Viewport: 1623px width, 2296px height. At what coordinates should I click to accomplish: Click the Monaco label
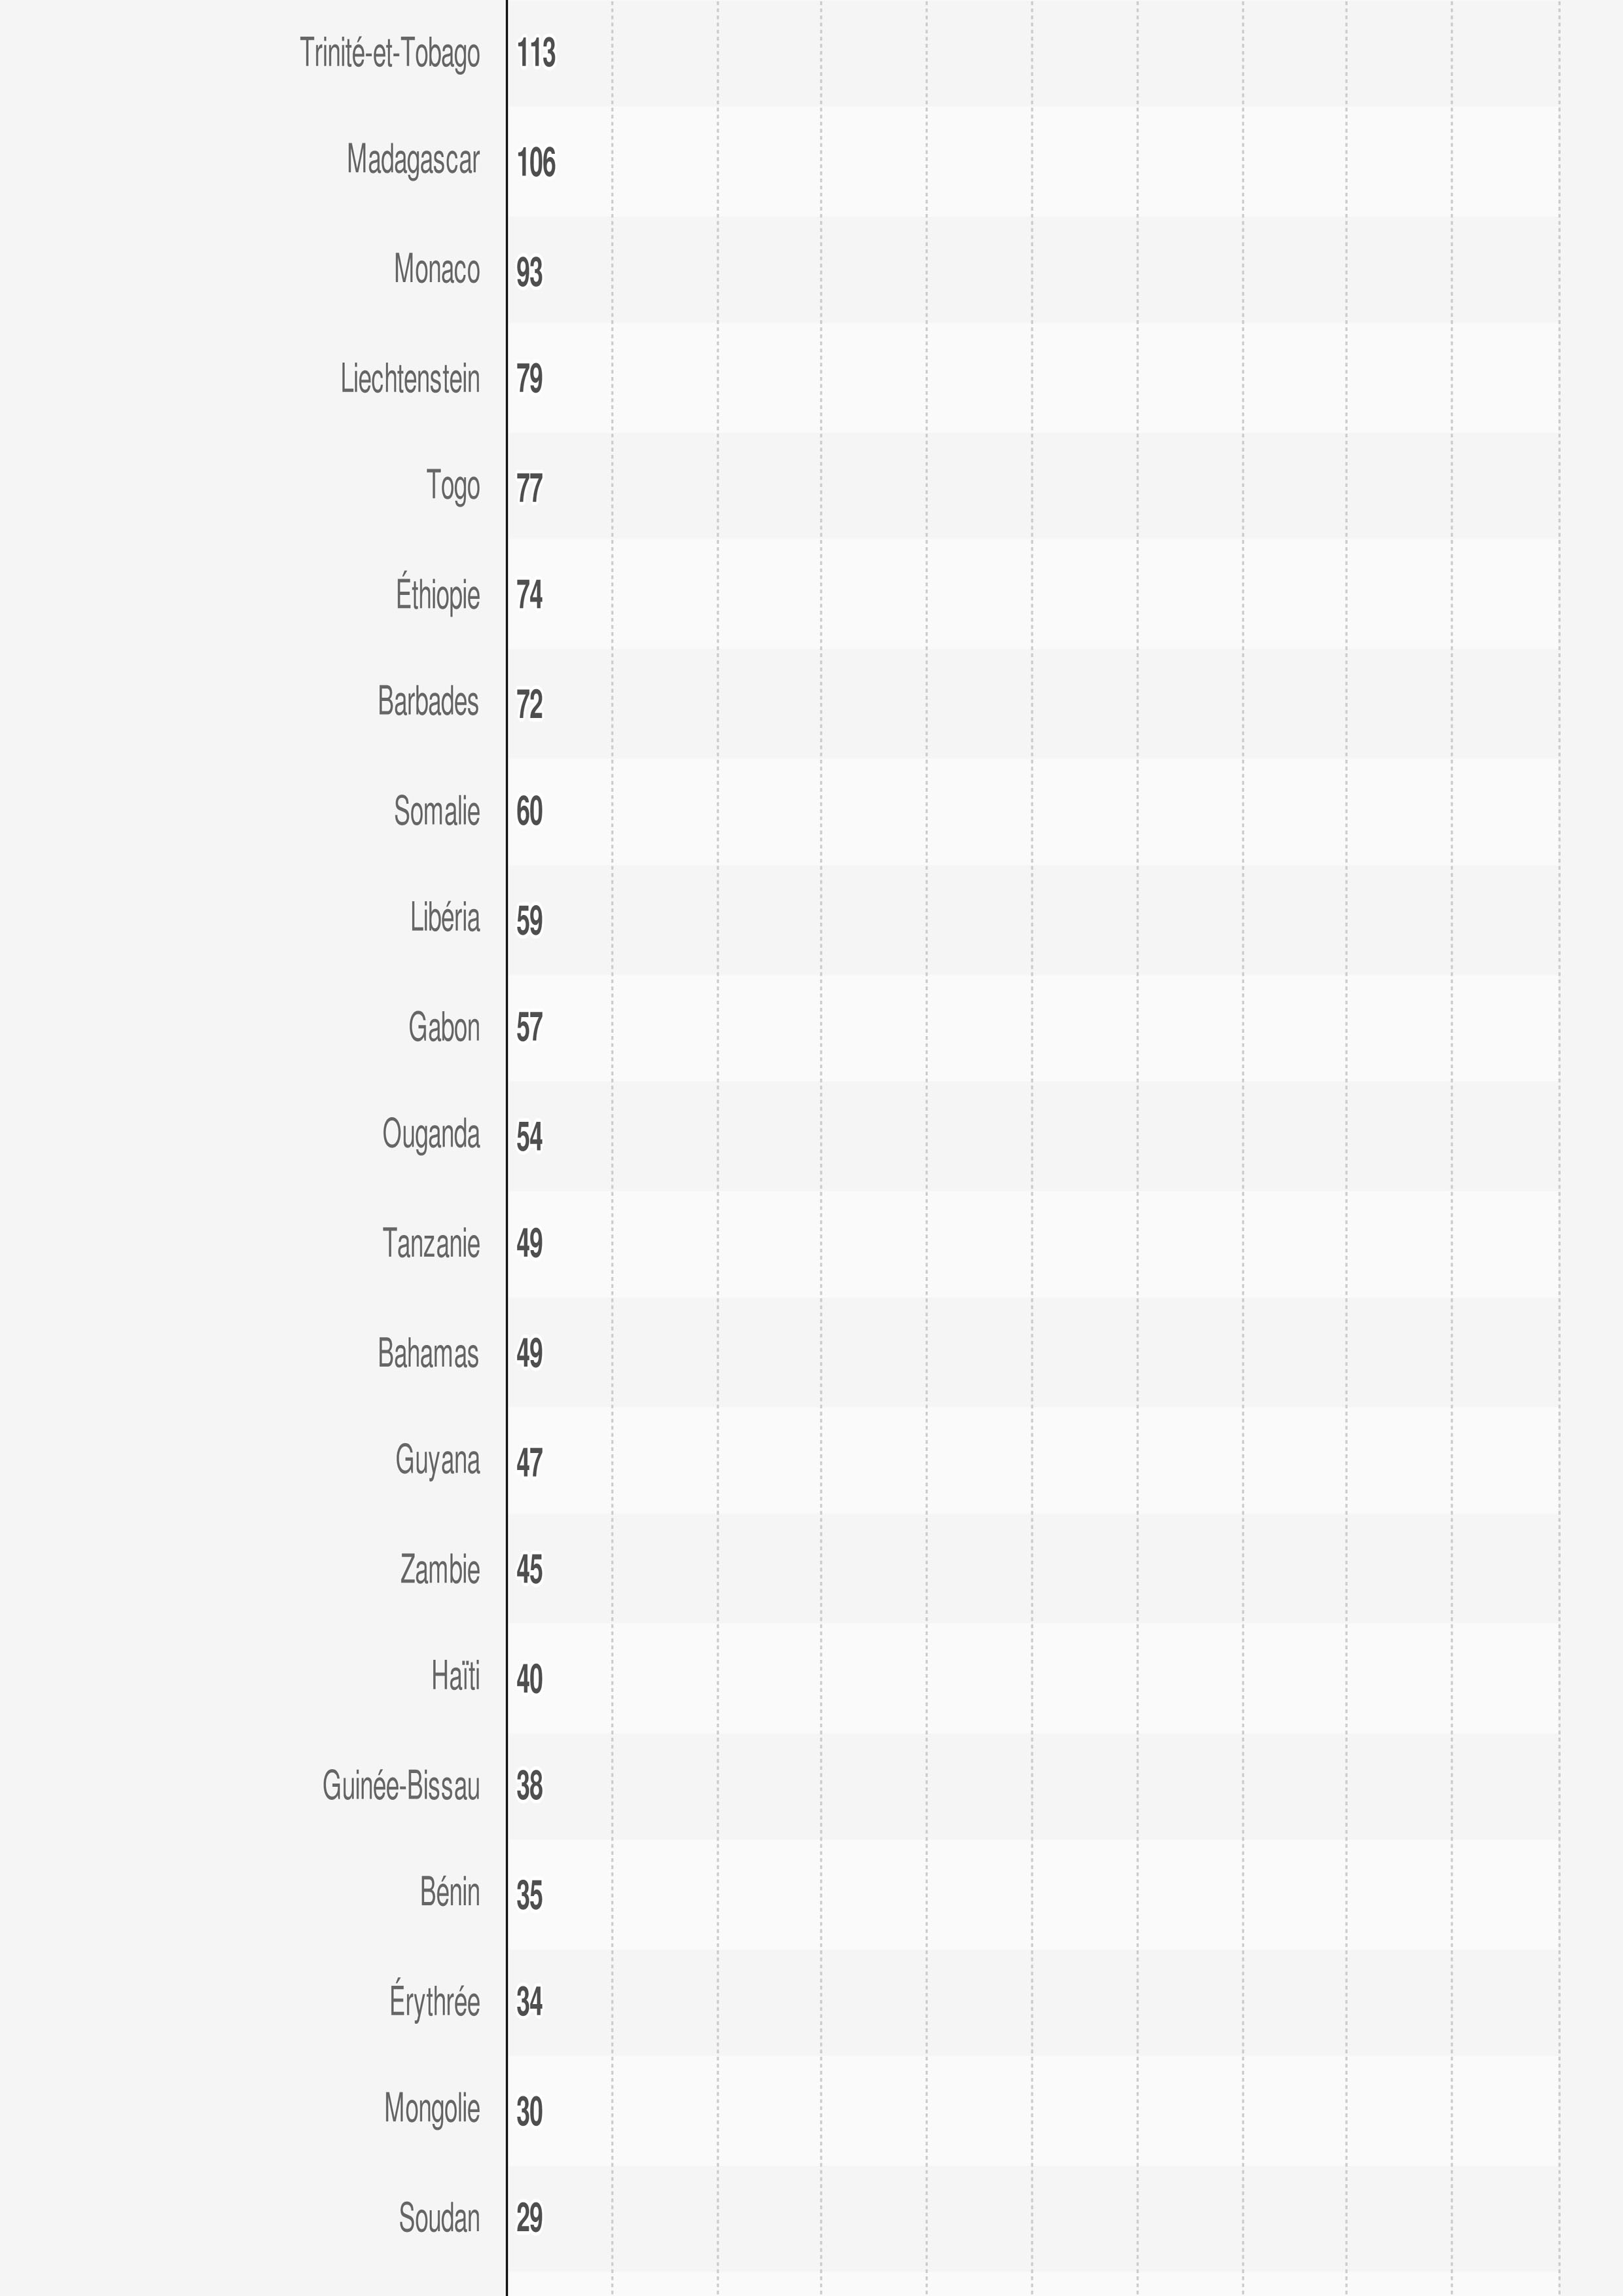(437, 270)
